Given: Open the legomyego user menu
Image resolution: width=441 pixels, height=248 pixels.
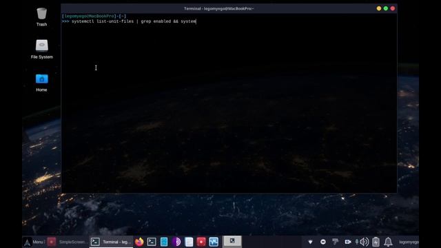Looking at the screenshot, I should pyautogui.click(x=409, y=242).
